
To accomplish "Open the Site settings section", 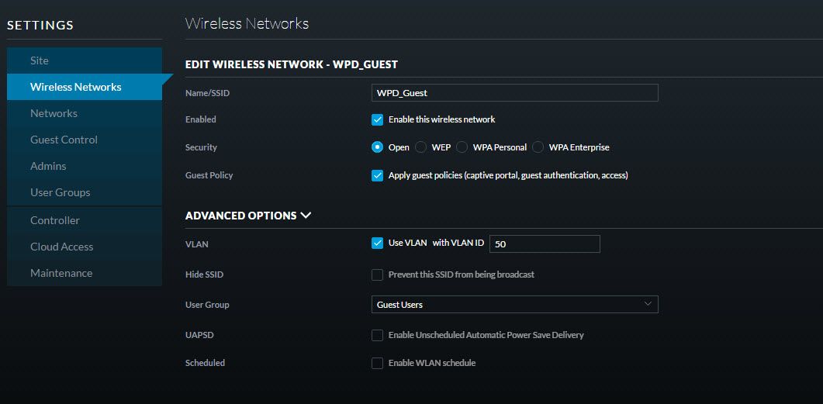I will point(40,60).
